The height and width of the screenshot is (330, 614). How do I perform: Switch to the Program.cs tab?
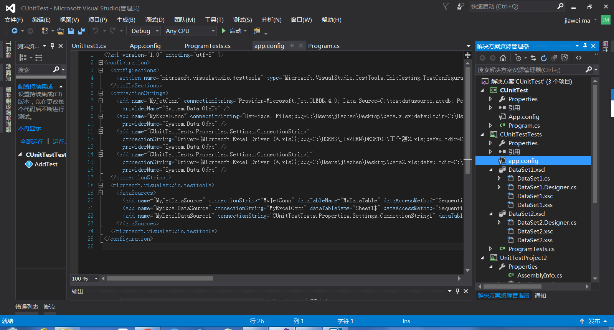point(324,46)
